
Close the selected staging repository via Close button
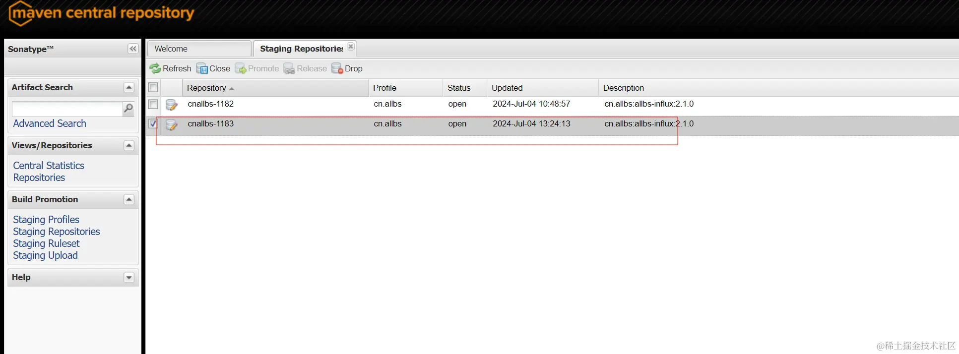tap(213, 68)
